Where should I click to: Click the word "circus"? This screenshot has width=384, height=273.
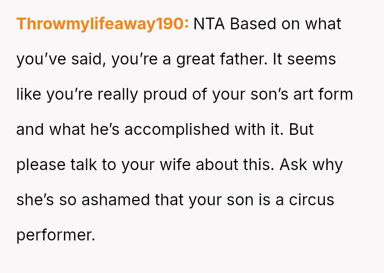311,200
